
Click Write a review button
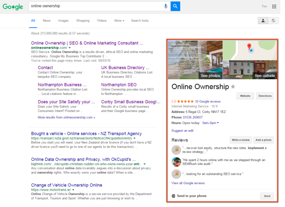click(x=240, y=140)
